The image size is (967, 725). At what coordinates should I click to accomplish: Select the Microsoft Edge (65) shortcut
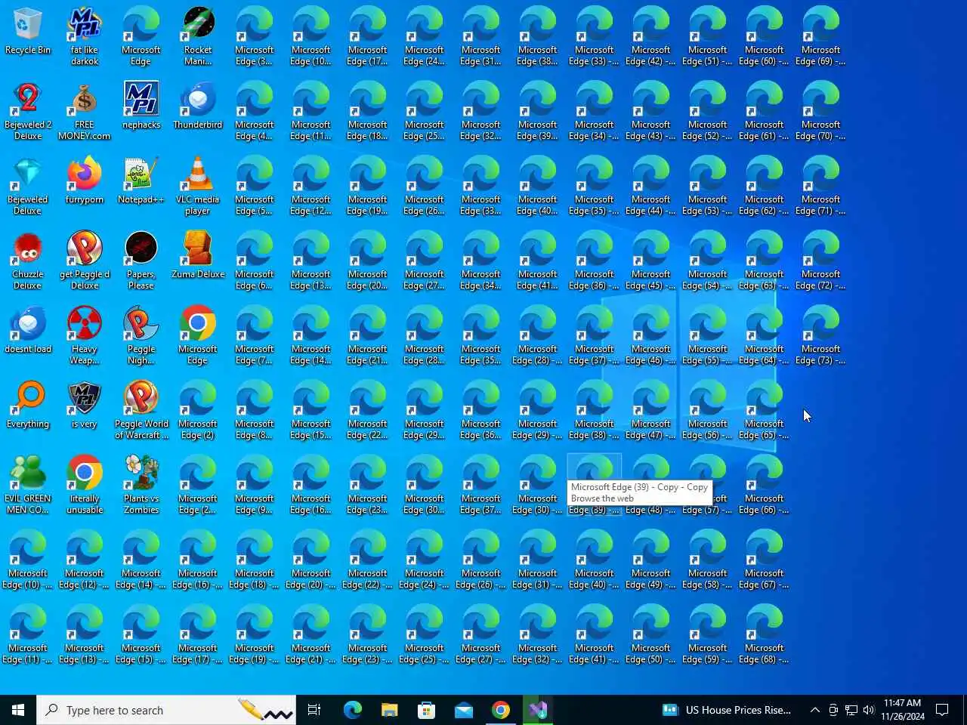tap(764, 410)
